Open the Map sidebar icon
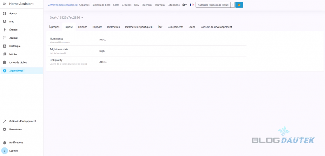The image size is (325, 156). point(4,22)
